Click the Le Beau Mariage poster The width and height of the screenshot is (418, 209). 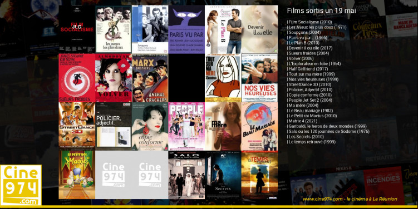260,127
